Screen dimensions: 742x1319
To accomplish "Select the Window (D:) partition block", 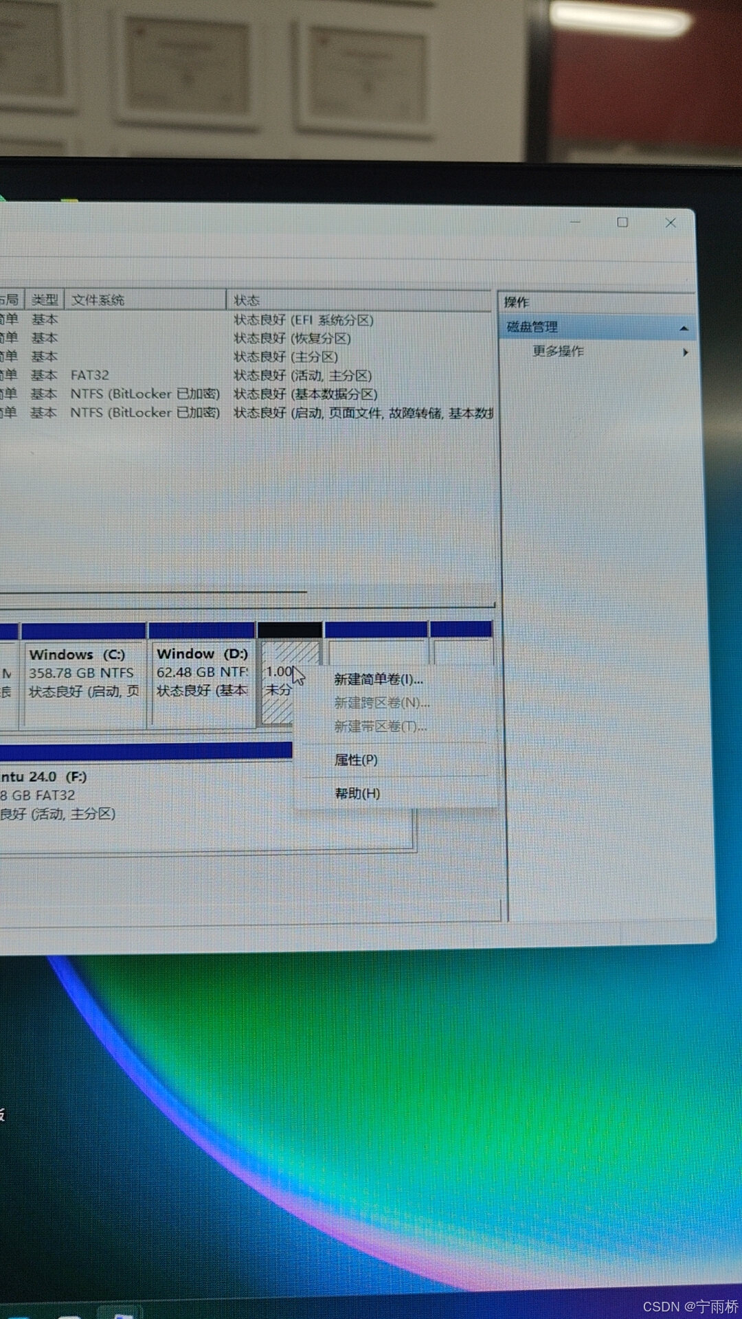I will click(x=201, y=675).
